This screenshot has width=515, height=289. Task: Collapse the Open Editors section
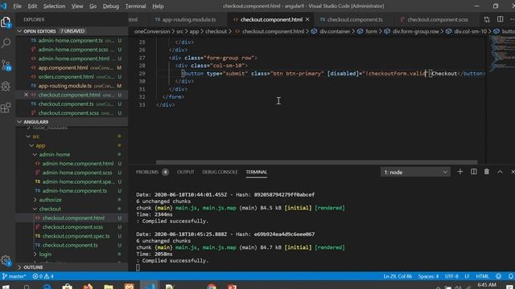19,31
